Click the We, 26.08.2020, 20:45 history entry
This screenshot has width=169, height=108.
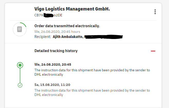coord(53,64)
